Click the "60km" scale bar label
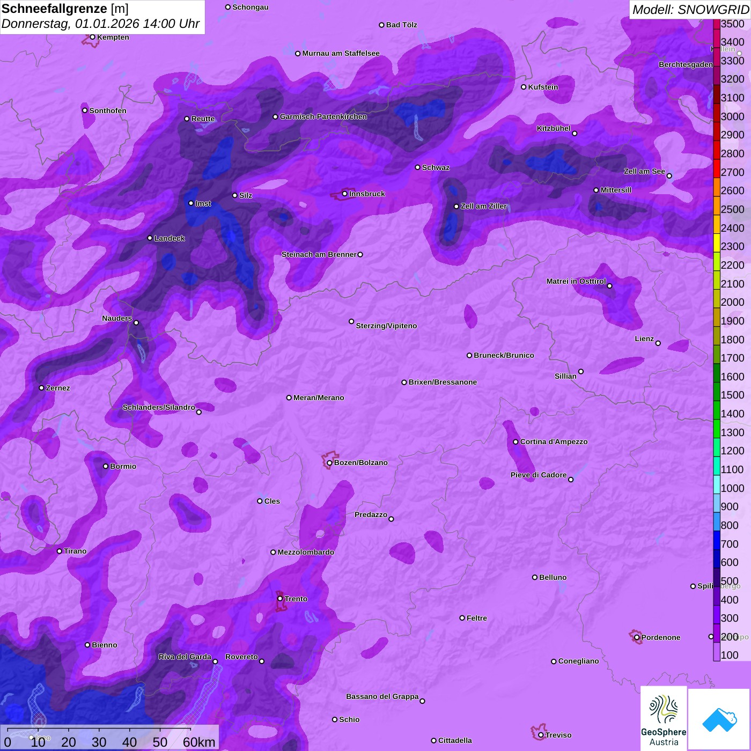This screenshot has height=751, width=751. click(x=199, y=742)
